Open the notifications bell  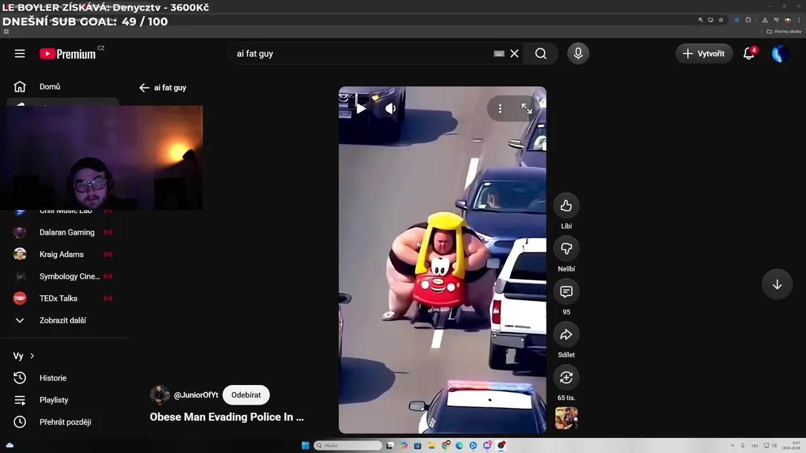[749, 53]
